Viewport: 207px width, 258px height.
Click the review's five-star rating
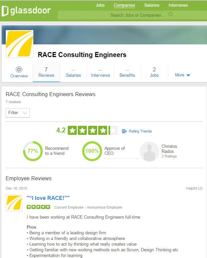click(x=38, y=207)
